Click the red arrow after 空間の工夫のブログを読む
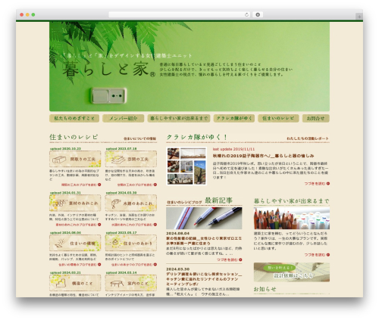 [155, 185]
